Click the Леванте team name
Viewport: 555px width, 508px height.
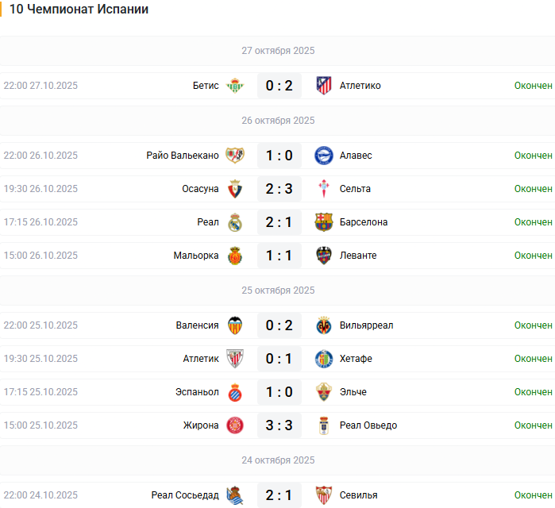[358, 256]
